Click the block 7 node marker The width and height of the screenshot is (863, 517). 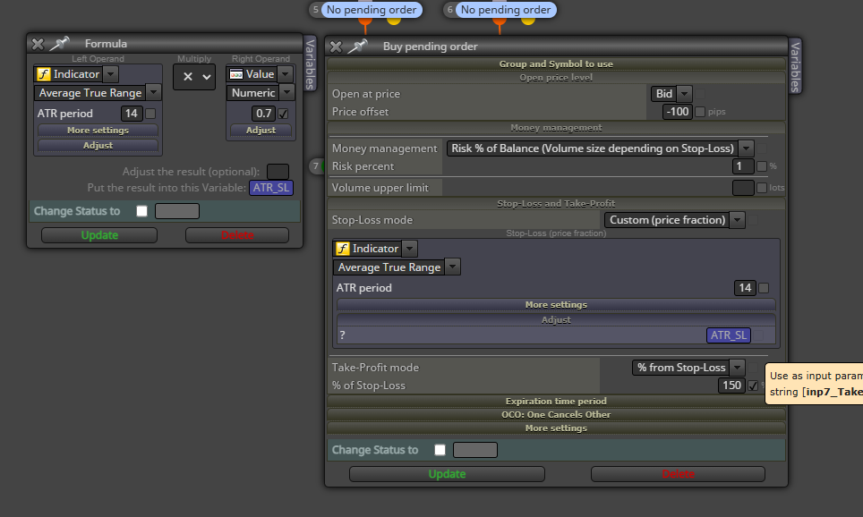pos(316,166)
